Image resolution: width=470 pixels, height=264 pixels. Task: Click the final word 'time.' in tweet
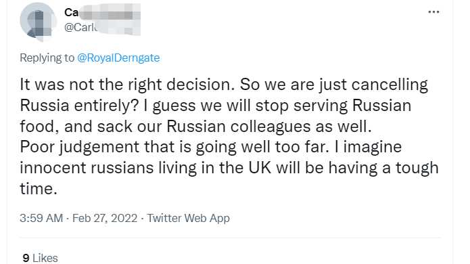point(39,189)
